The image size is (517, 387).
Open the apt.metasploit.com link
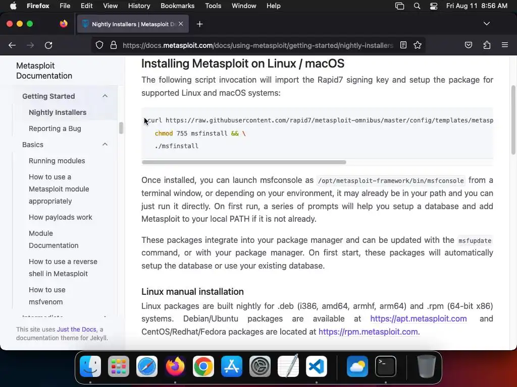pos(419,318)
